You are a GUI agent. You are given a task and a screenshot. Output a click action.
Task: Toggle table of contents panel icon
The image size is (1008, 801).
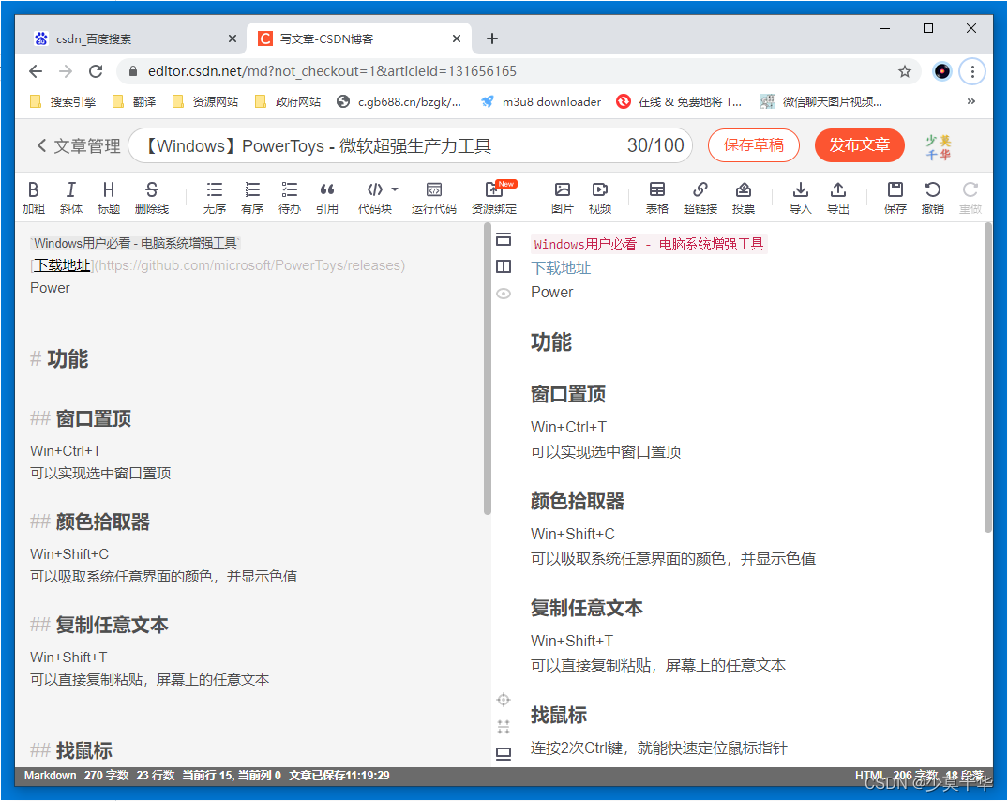(504, 239)
